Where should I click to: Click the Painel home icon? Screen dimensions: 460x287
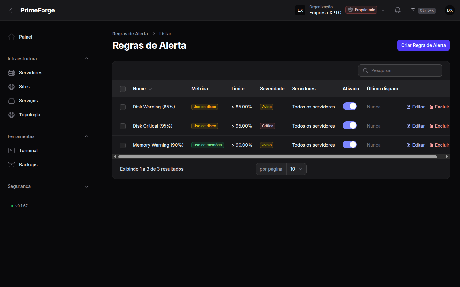pyautogui.click(x=11, y=37)
